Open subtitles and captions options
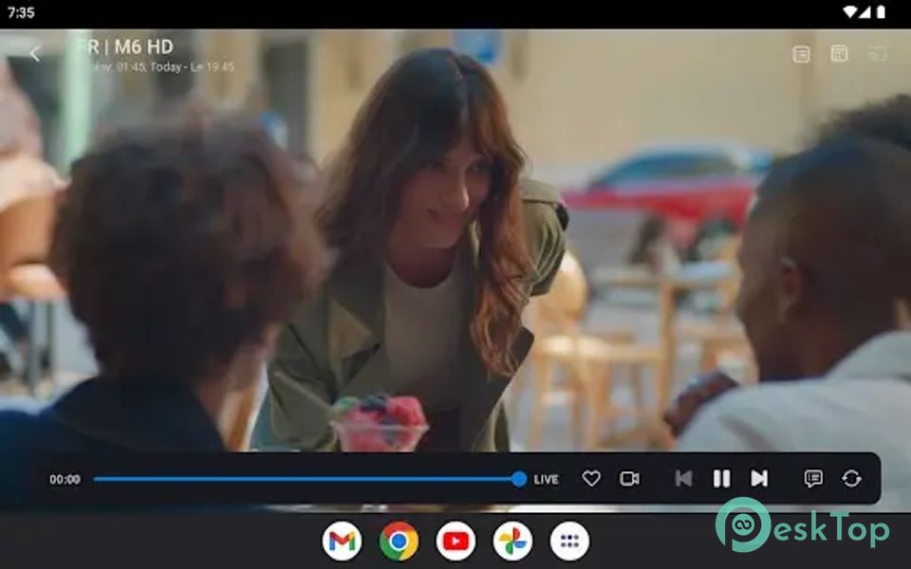The height and width of the screenshot is (569, 911). coord(813,478)
